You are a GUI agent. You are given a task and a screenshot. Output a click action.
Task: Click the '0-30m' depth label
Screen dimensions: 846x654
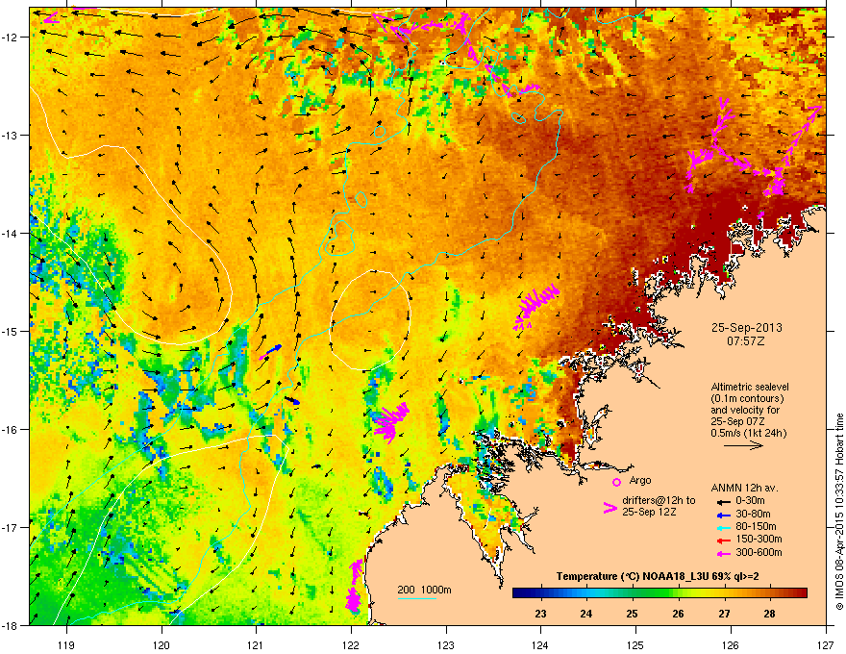click(750, 501)
